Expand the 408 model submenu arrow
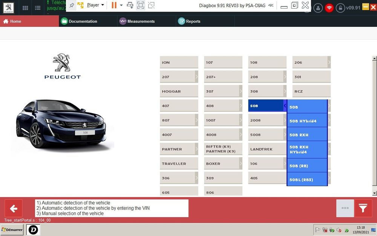Viewport: 377px width, 236px height. (241, 106)
